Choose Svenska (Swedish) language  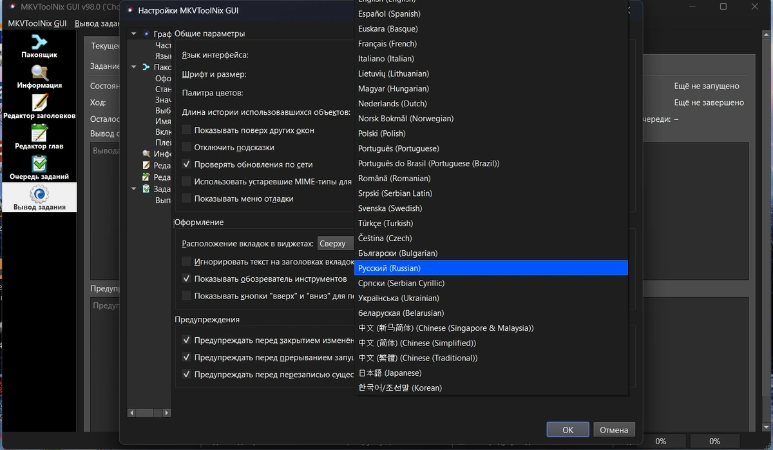click(x=491, y=208)
